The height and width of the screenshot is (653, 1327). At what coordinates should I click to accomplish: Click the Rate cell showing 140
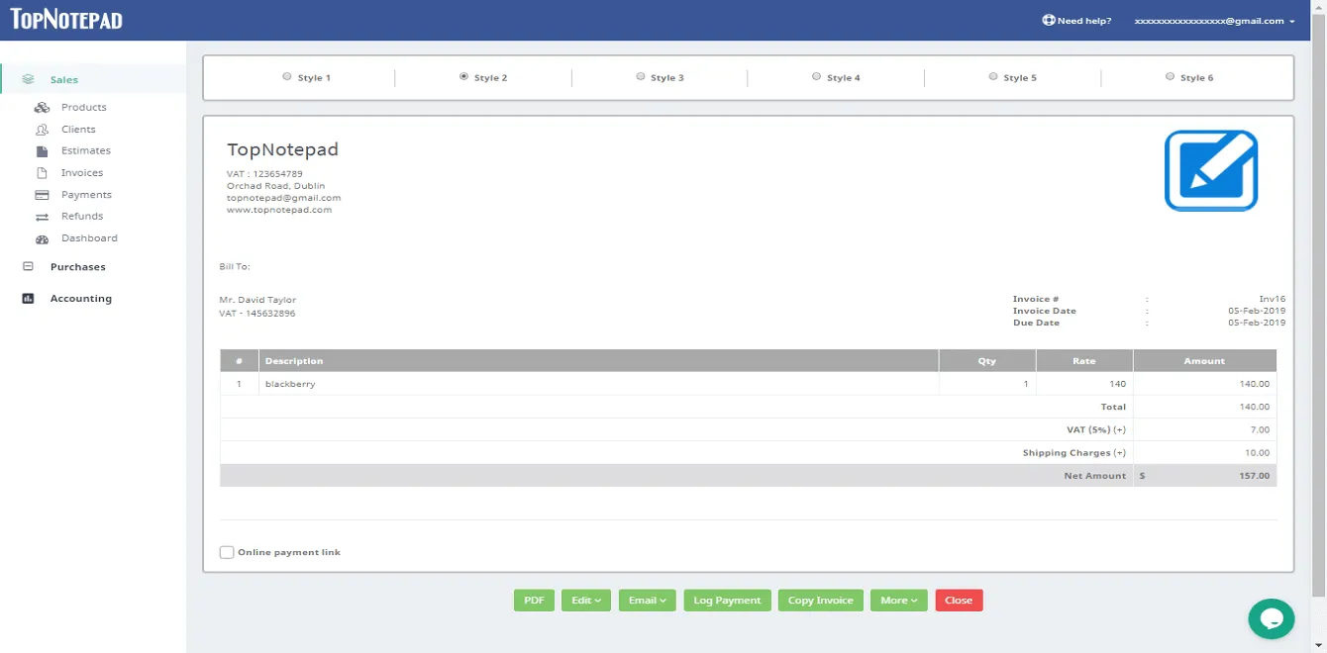[x=1084, y=384]
